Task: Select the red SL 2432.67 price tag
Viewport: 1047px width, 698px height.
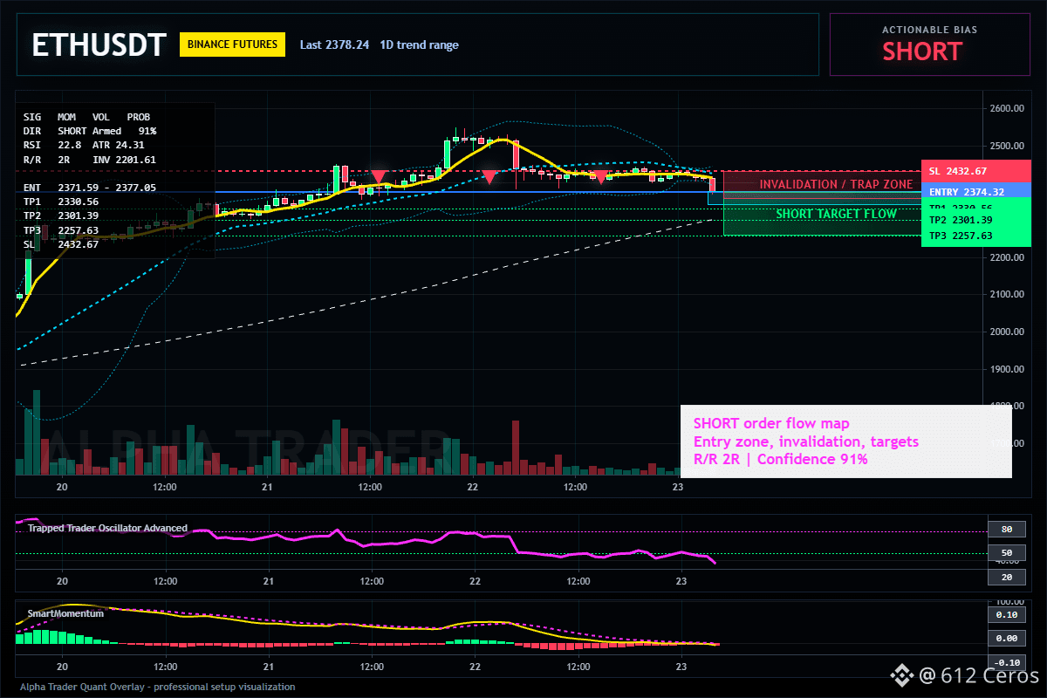Action: pyautogui.click(x=975, y=171)
